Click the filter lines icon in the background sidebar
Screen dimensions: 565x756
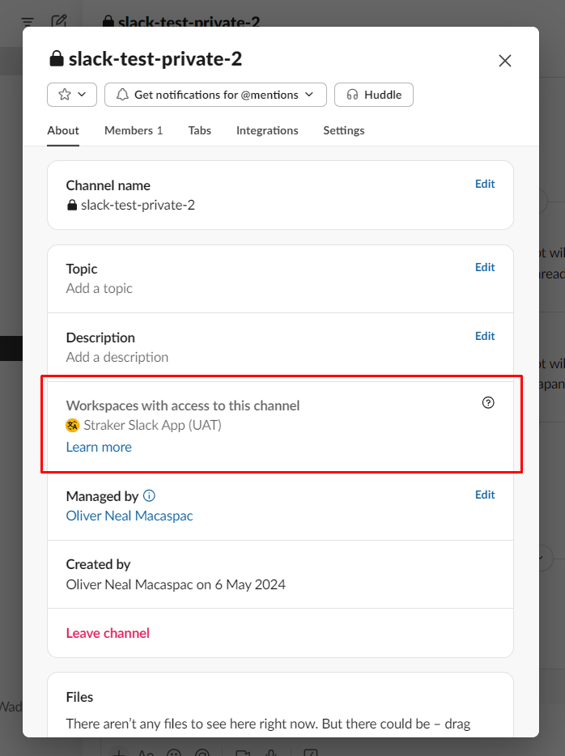[28, 22]
